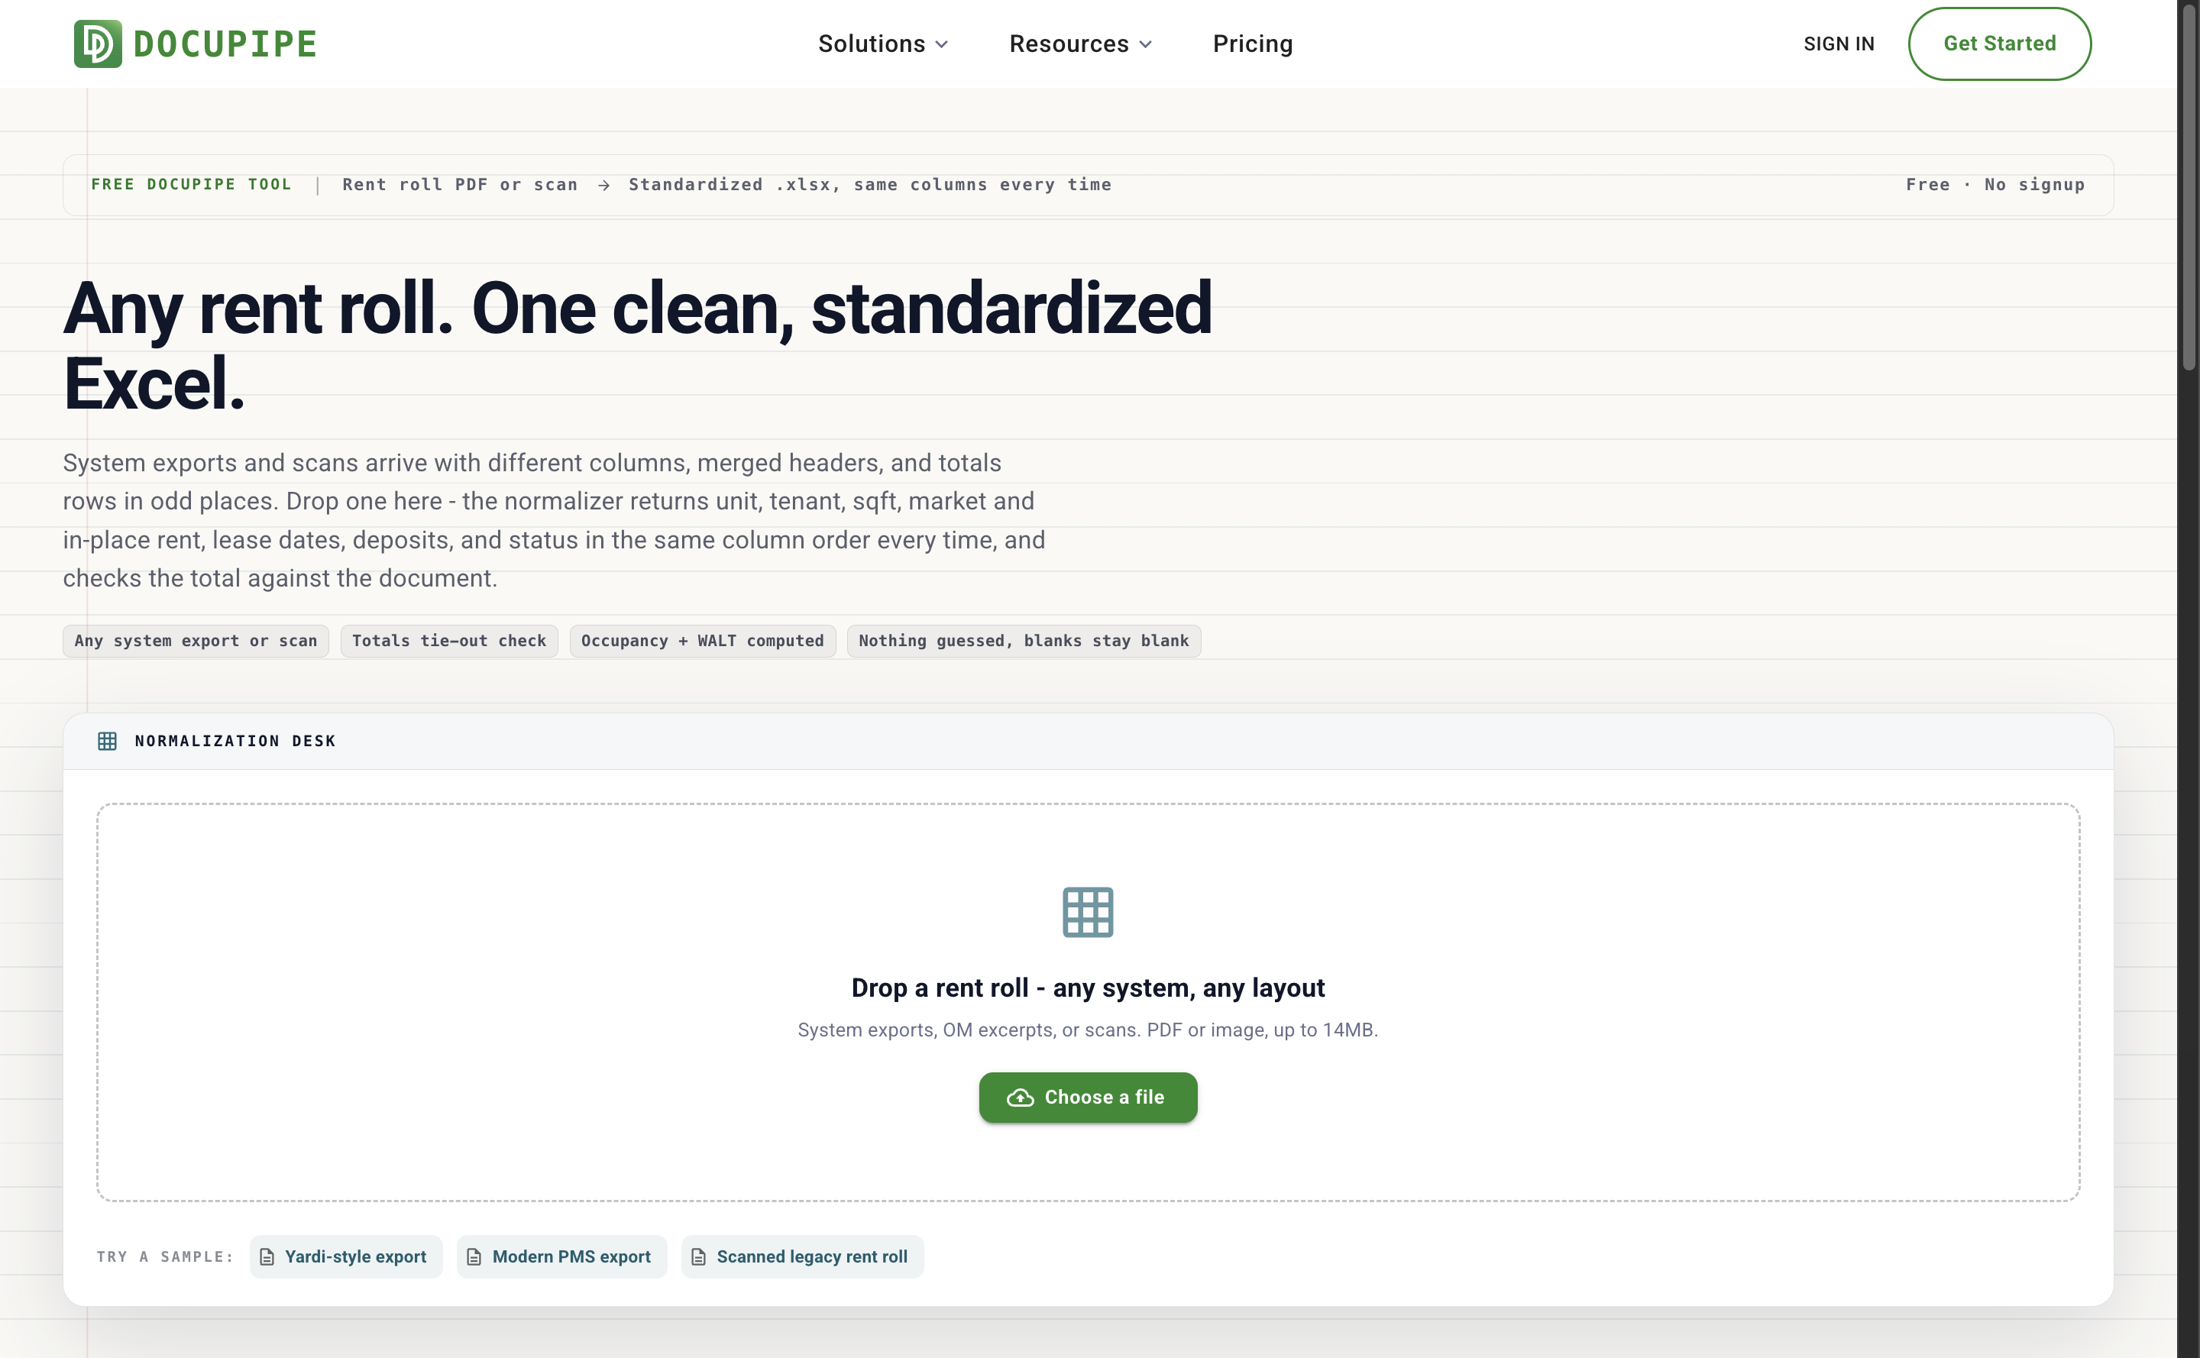Click the DocuPipe logo icon

click(x=98, y=44)
